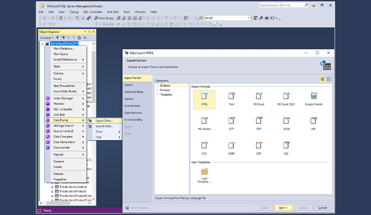Image resolution: width=371 pixels, height=215 pixels.
Task: Open the Connect dropdown in Object Explorer
Action: click(x=47, y=38)
